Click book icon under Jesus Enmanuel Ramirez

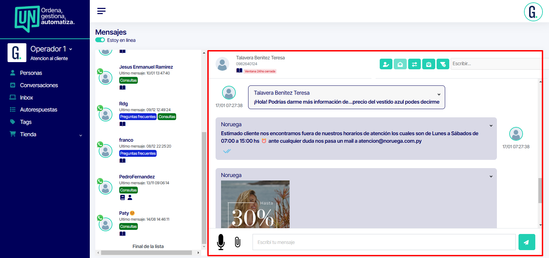122,87
